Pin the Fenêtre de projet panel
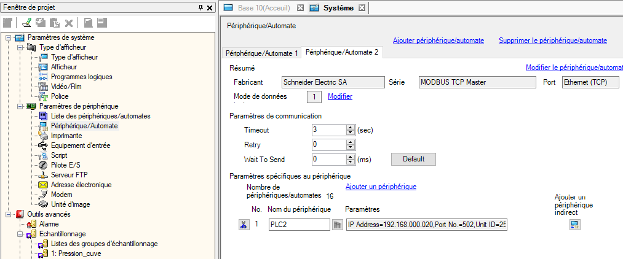 tap(200, 7)
